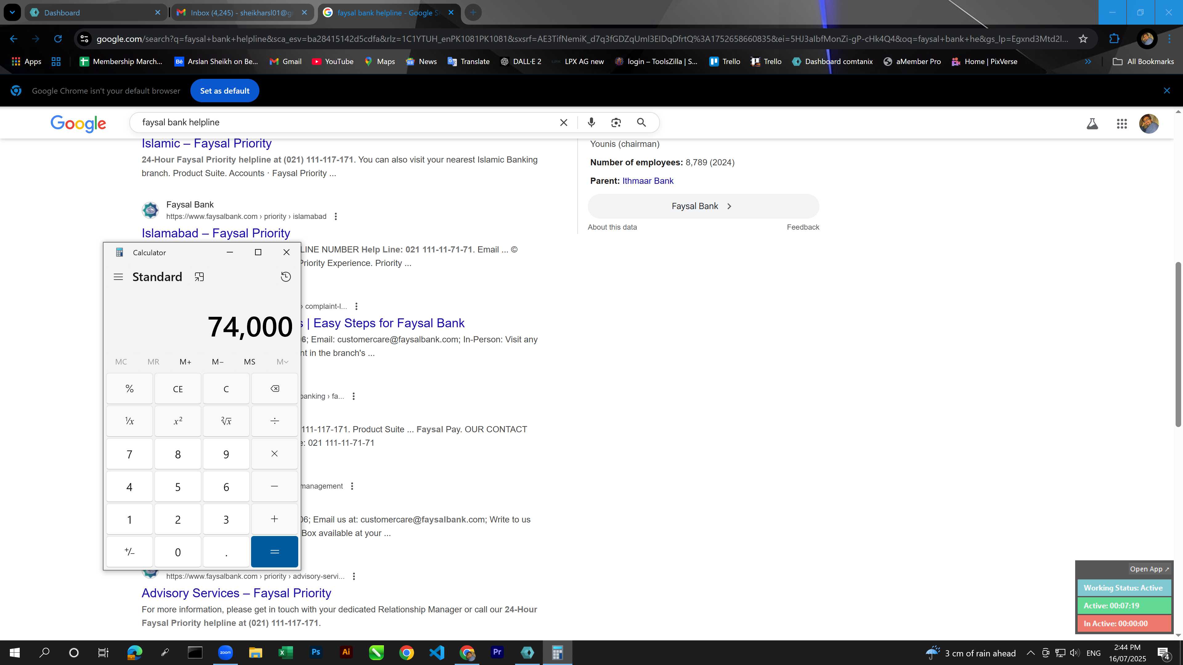Toggle Calculator keep-on-top mode icon

199,277
